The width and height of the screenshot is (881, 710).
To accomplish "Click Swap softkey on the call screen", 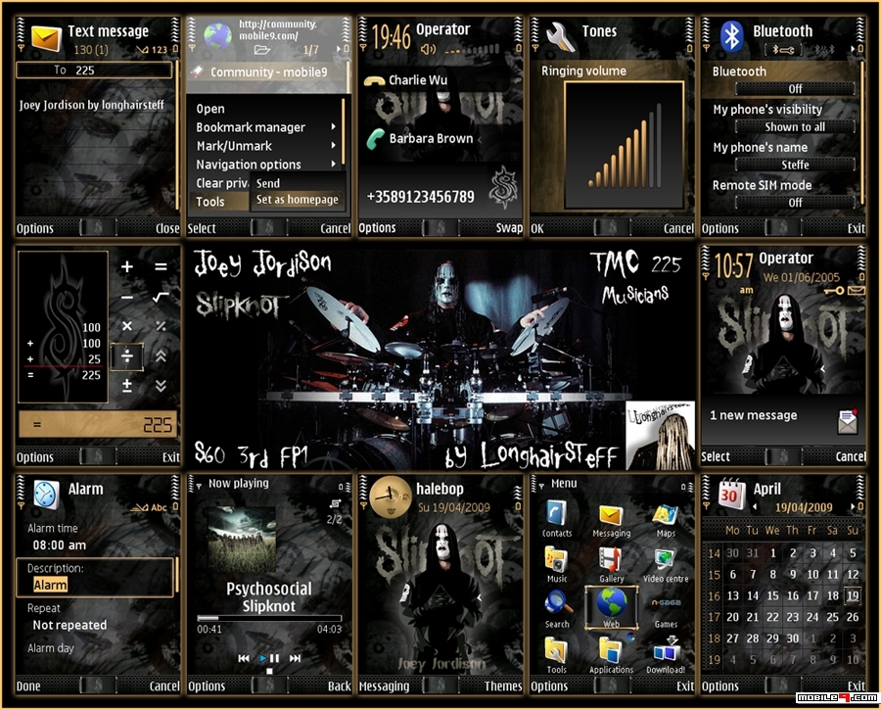I will click(x=509, y=227).
